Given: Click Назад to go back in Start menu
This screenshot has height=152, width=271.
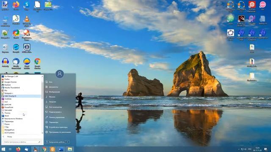Looking at the screenshot, I should click(x=9, y=137).
